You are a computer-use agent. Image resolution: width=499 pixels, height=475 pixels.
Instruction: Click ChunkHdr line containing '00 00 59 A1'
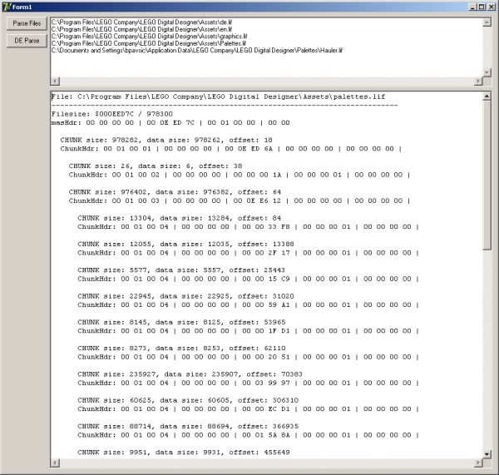pyautogui.click(x=248, y=305)
